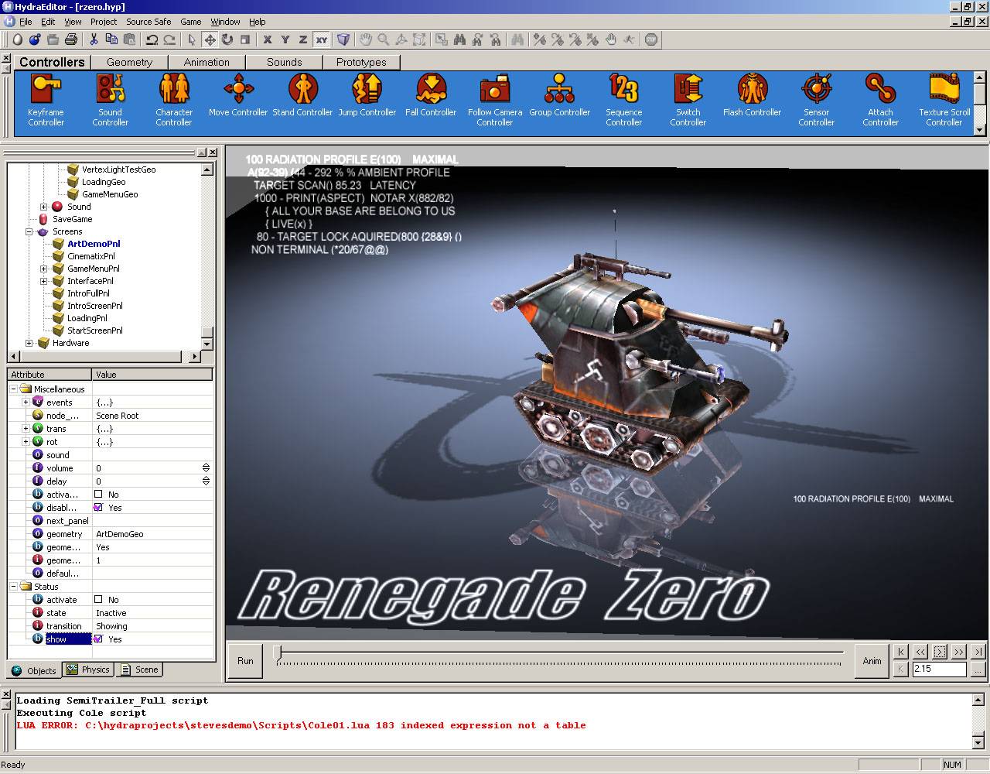Choose the Texture Scroll Controller icon
This screenshot has height=774, width=990.
click(944, 90)
